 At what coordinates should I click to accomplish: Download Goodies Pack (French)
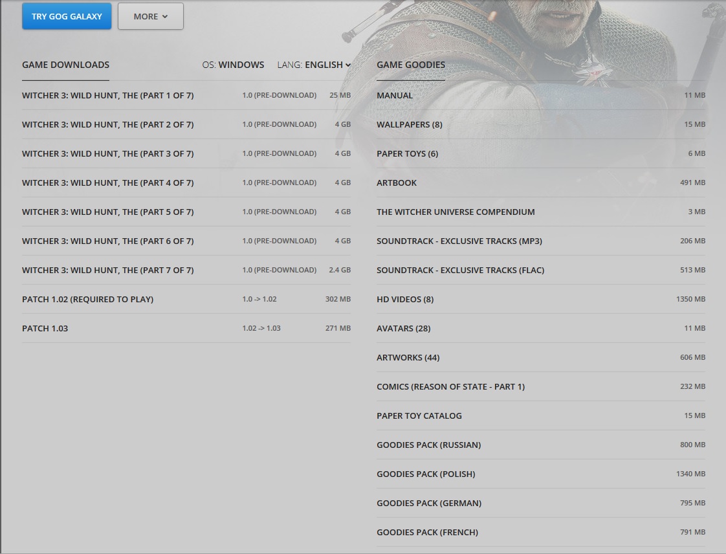[x=541, y=533]
